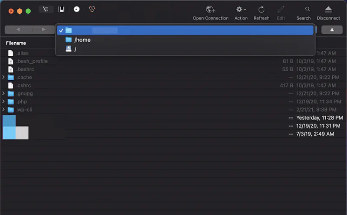Viewport: 347px width, 215px height.
Task: Select the row dated Yesterday, 11:28 PM
Action: [x=173, y=117]
